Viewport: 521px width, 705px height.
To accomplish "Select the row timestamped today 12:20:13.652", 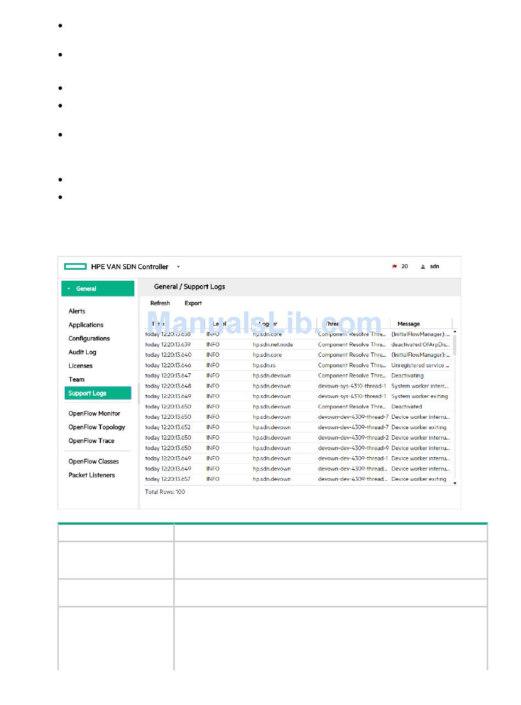I will coord(298,428).
